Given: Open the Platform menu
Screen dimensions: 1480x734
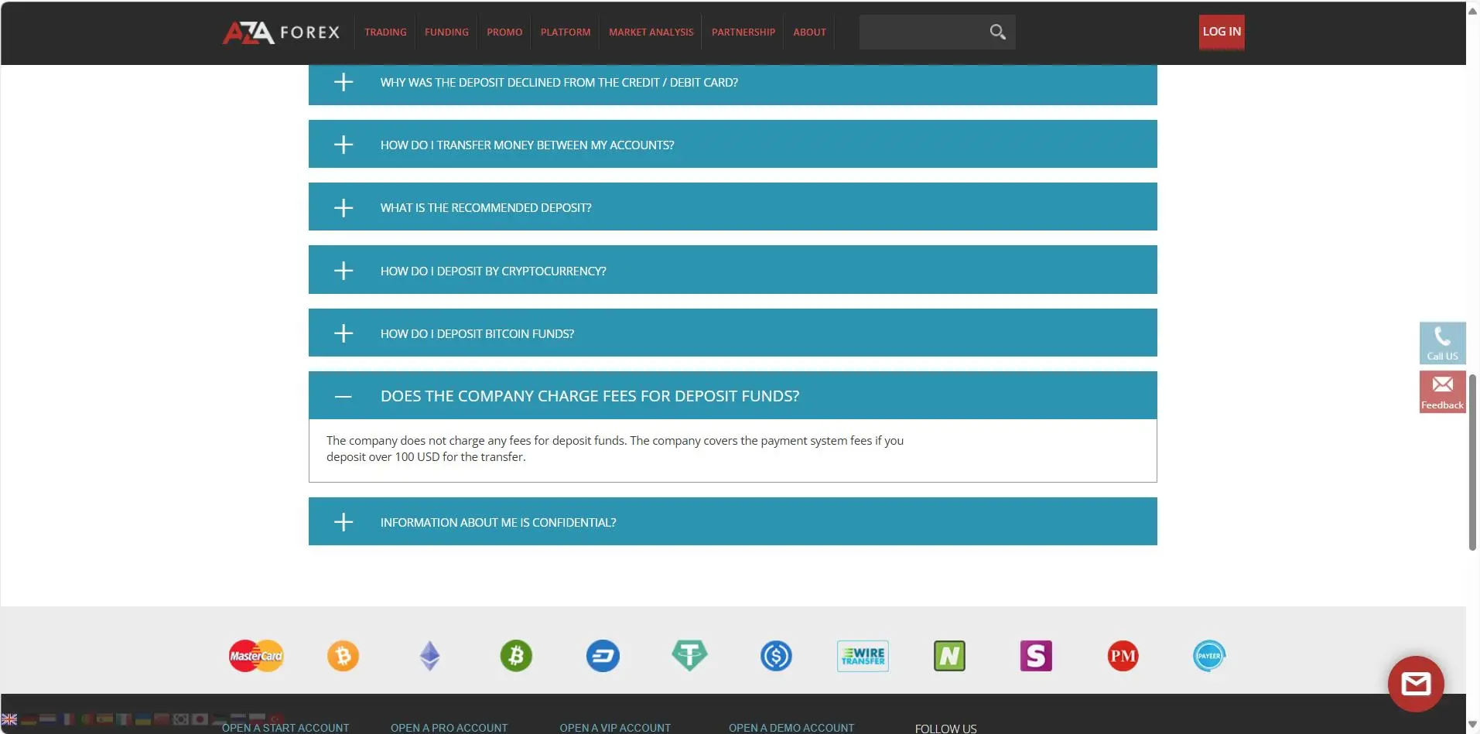Looking at the screenshot, I should (x=566, y=32).
